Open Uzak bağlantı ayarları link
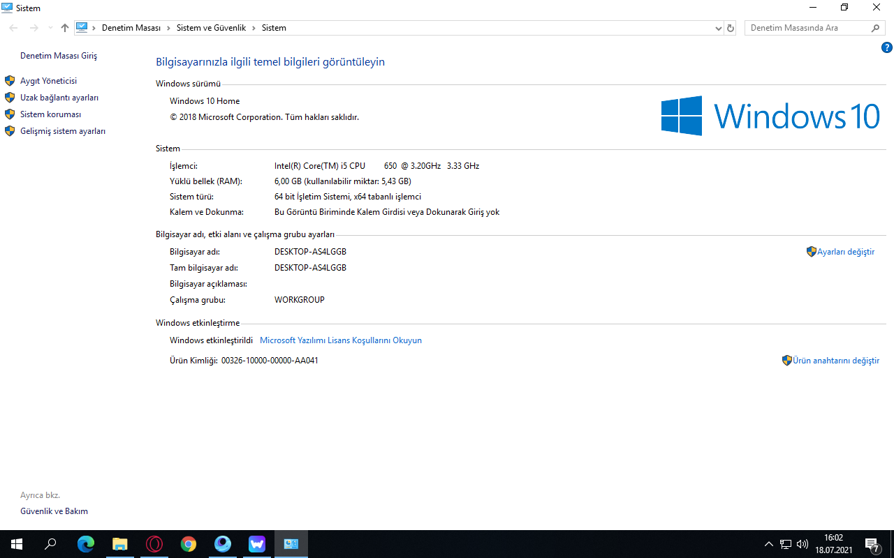Viewport: 894px width, 558px height. pos(59,98)
